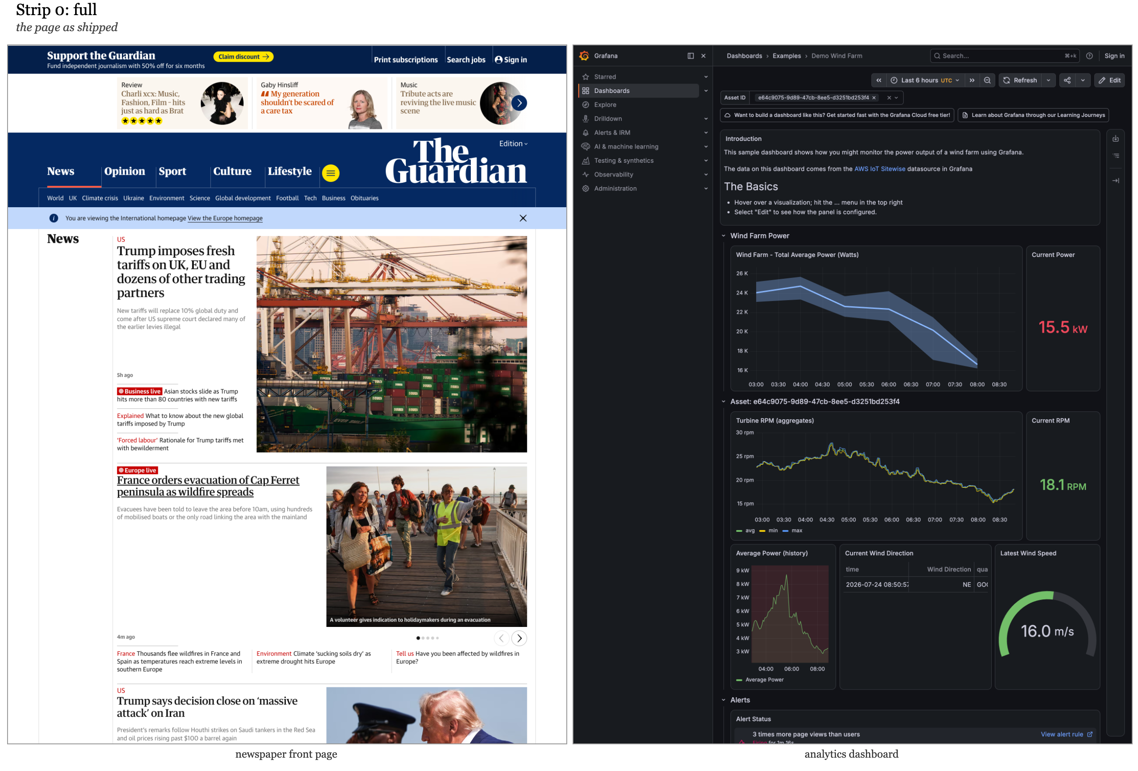Open the yellow hamburger menu on the Guardian
Viewport: 1138px width, 771px height.
[x=331, y=173]
